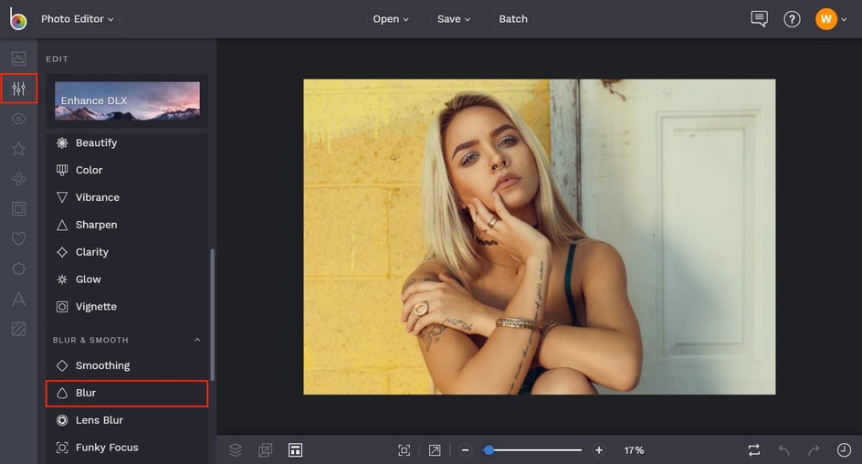The image size is (862, 464).
Task: Click the zoom in plus button
Action: 599,450
